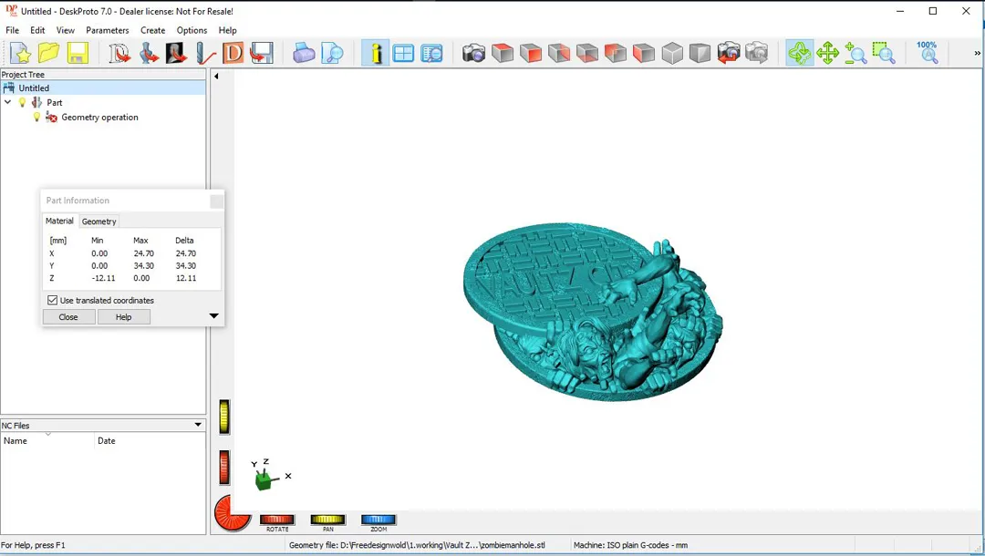Click the camera with red return arrow

(x=729, y=54)
